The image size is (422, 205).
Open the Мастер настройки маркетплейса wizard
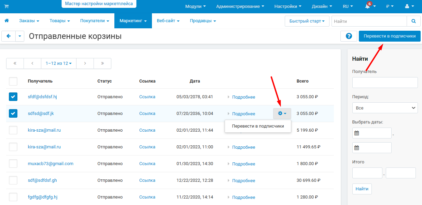coord(99,4)
